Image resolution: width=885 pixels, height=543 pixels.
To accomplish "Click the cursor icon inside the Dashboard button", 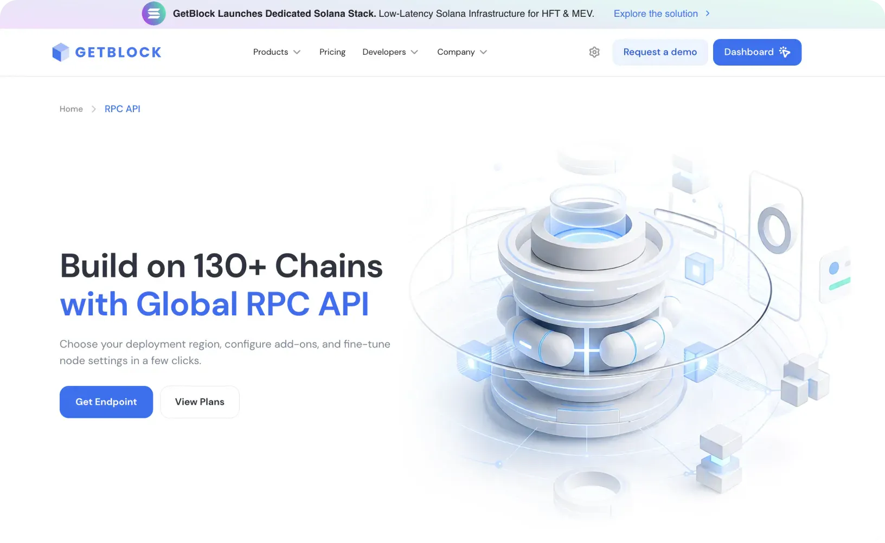I will point(784,52).
